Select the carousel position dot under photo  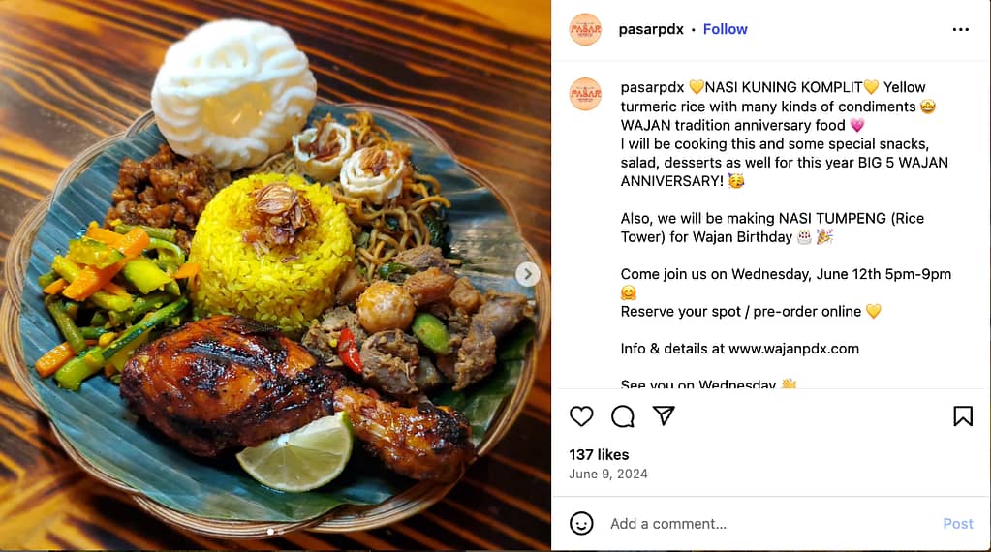(270, 532)
